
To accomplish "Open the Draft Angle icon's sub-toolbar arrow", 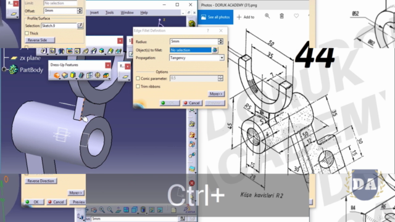I will pos(76,79).
